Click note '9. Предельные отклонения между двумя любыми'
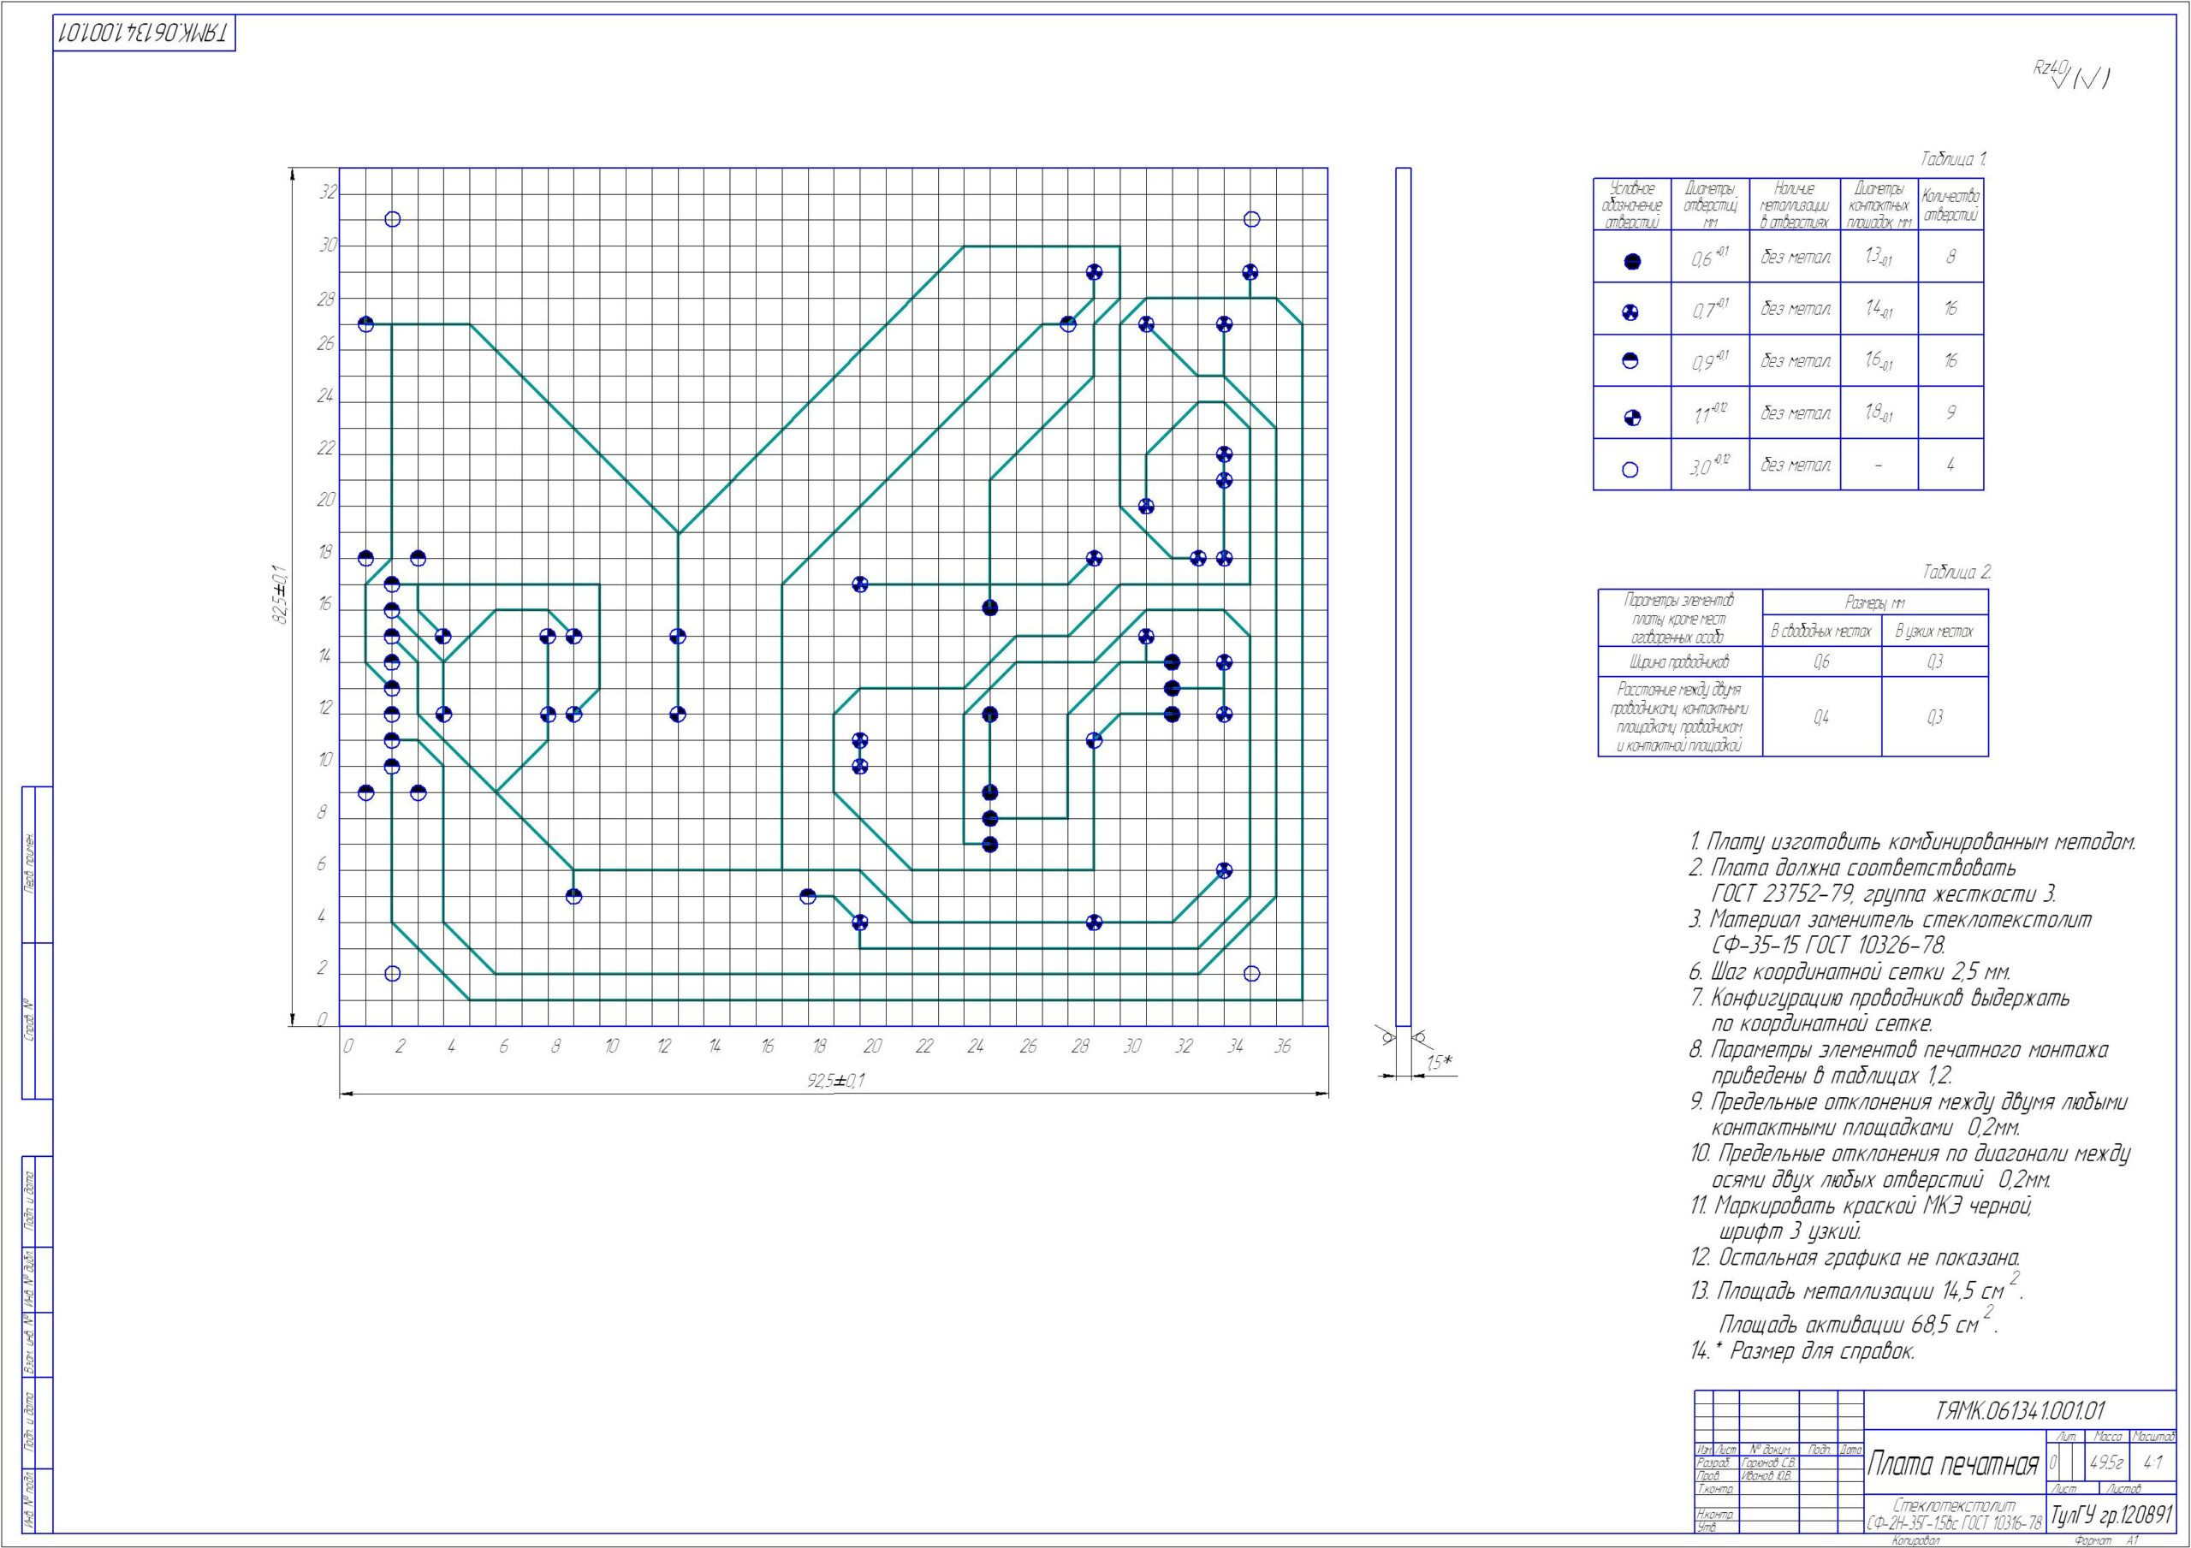Viewport: 2191px width, 1548px height. click(1909, 1102)
